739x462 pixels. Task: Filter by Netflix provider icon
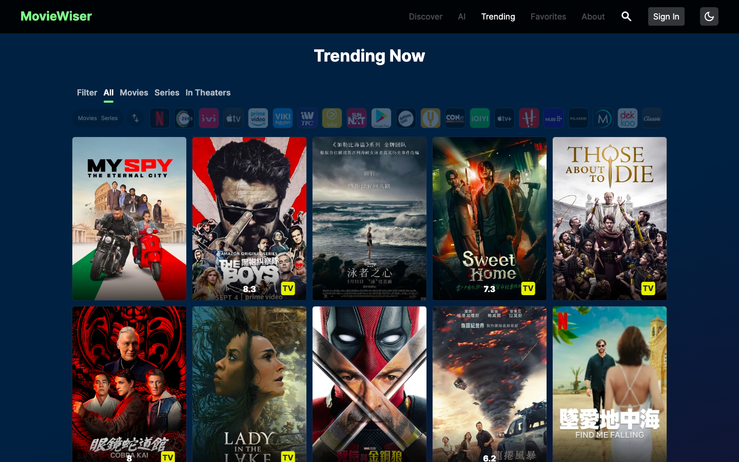click(160, 119)
